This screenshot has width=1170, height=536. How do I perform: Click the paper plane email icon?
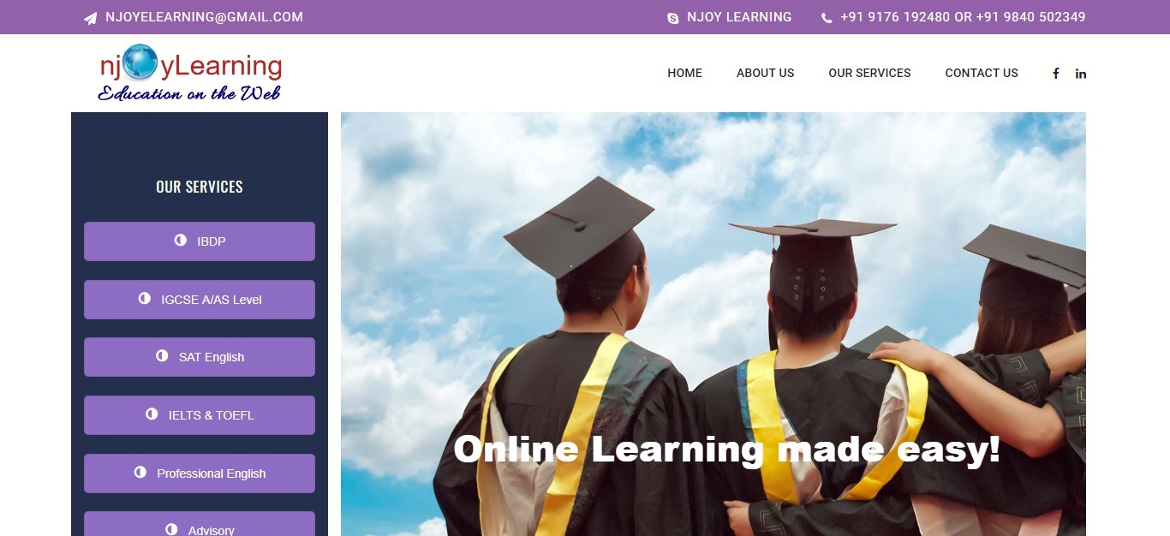coord(90,18)
